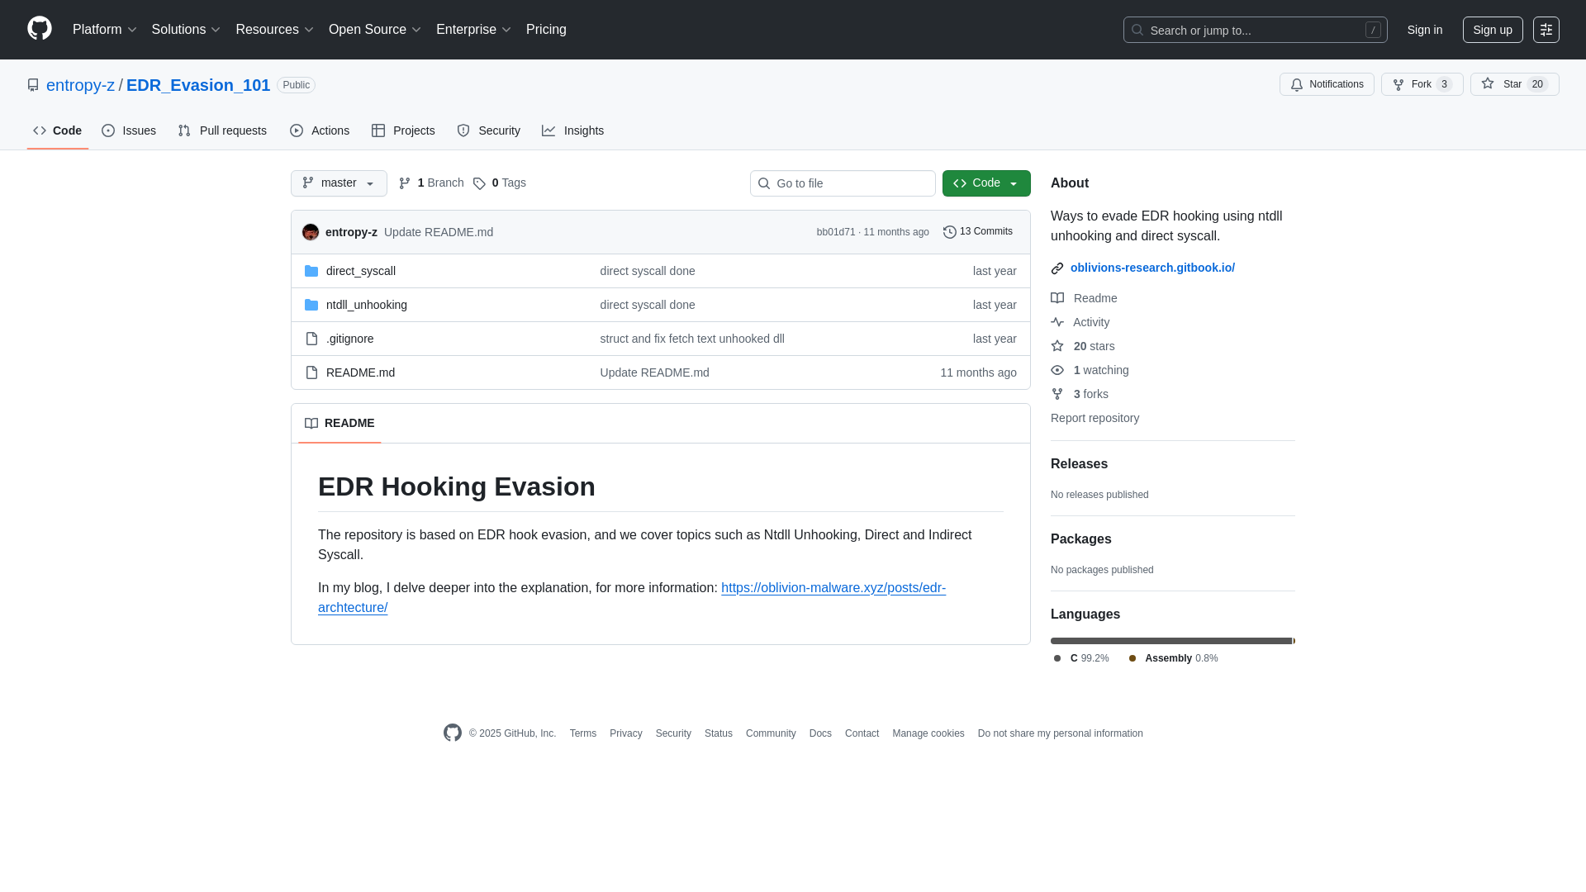
Task: Click the tags icon next to 0 Tags
Action: click(480, 183)
